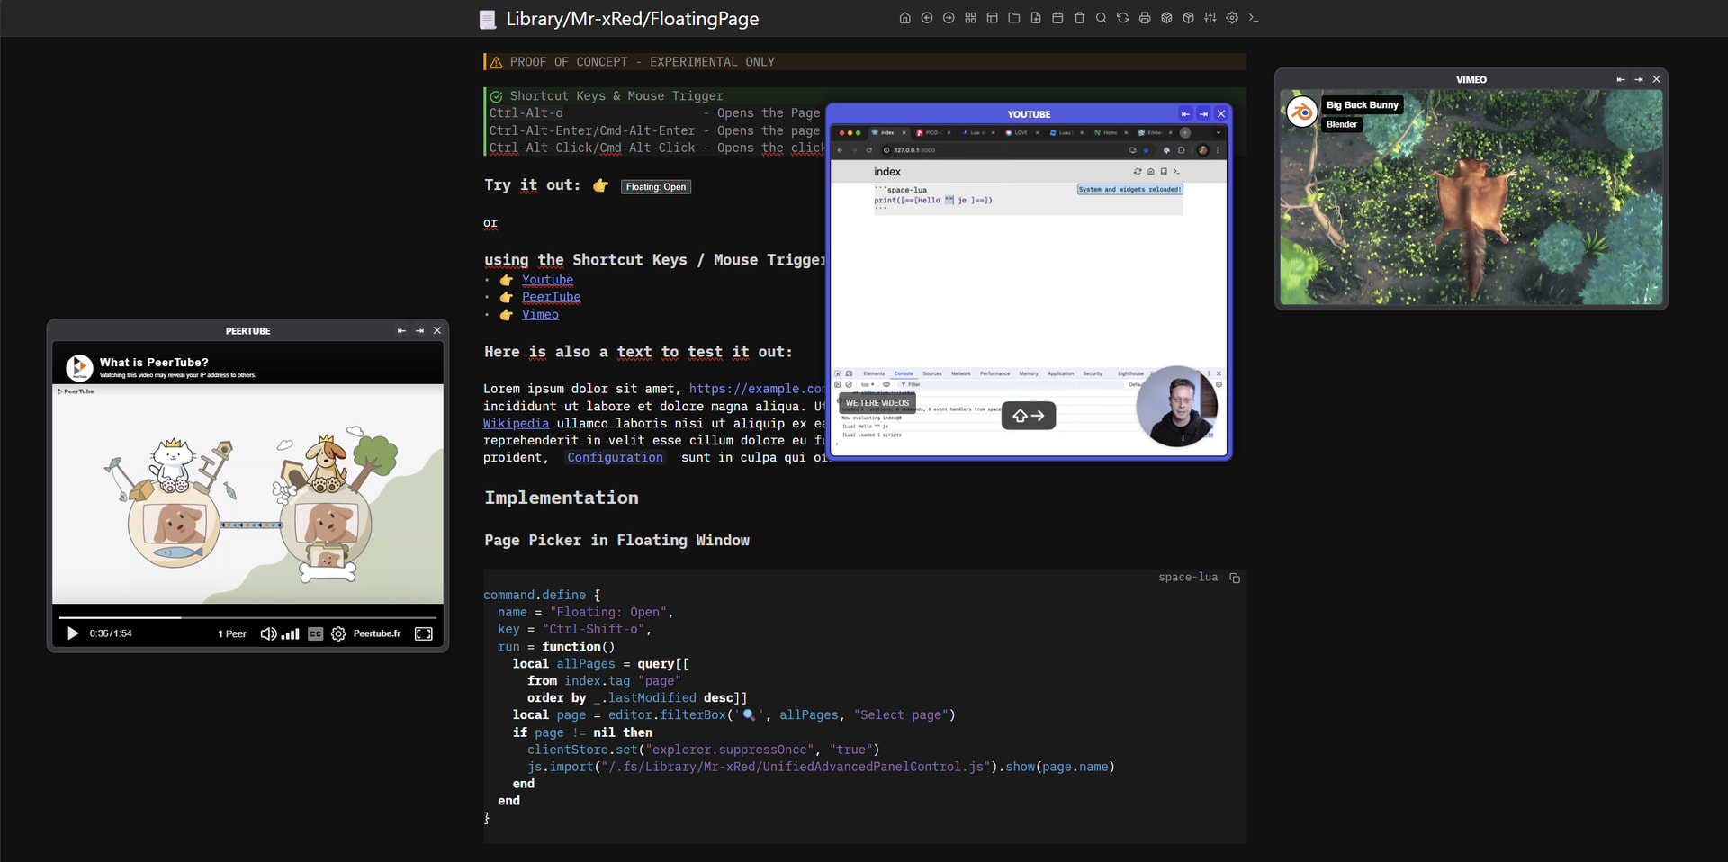Click the Floating: Open button
The width and height of the screenshot is (1728, 862).
[x=655, y=186]
